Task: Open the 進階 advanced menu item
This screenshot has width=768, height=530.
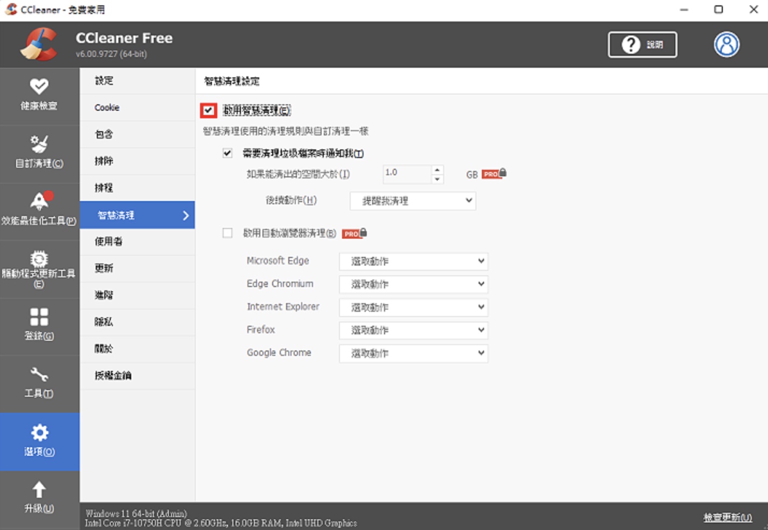Action: 137,295
